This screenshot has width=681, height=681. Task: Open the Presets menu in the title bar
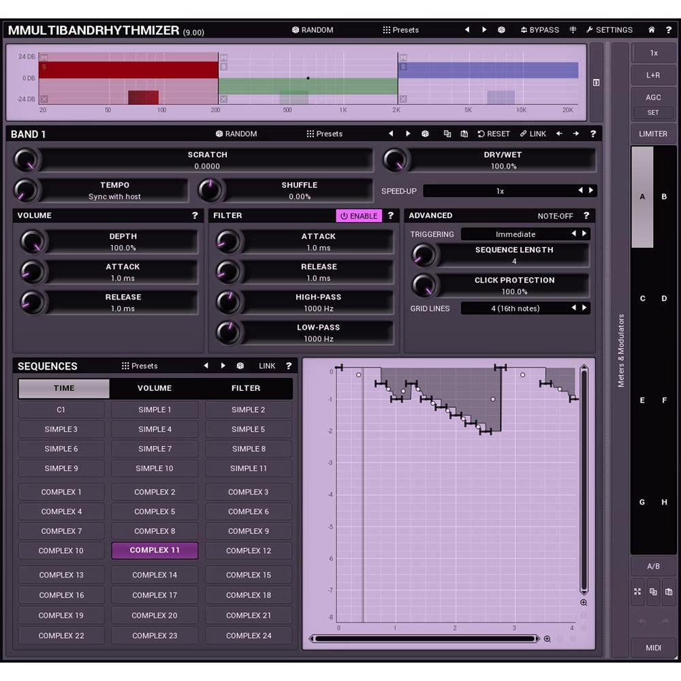point(400,30)
